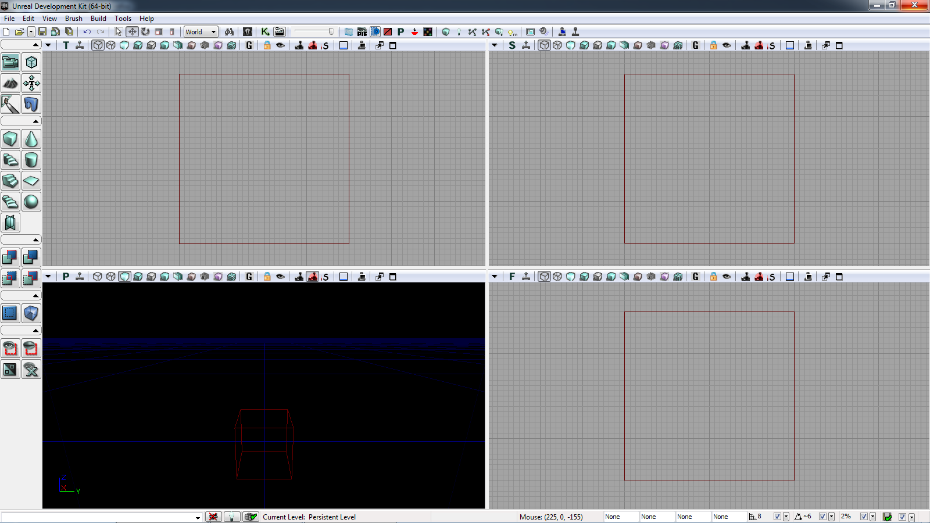Choose the Sphere builder brush
The height and width of the screenshot is (523, 930).
pos(31,202)
